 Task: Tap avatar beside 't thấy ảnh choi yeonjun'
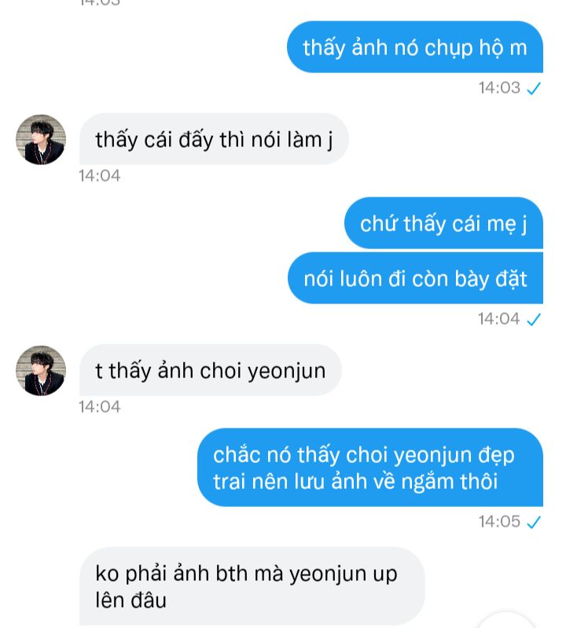(41, 370)
